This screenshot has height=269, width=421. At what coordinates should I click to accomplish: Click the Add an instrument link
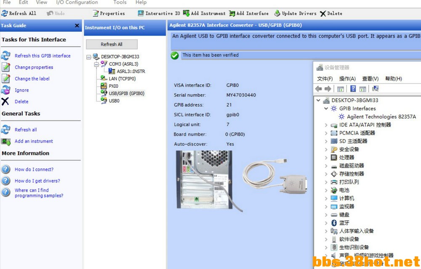[x=34, y=141]
